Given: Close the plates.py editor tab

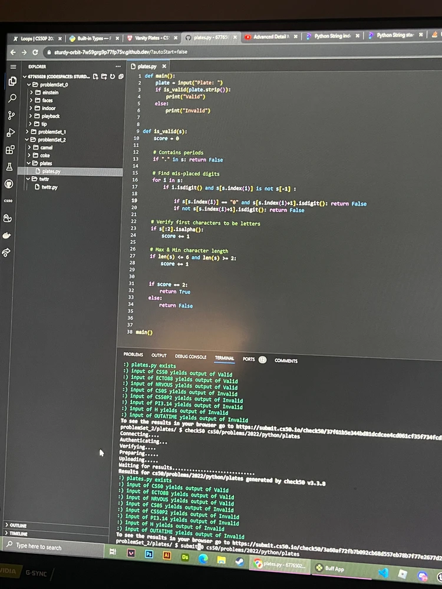Looking at the screenshot, I should 164,67.
